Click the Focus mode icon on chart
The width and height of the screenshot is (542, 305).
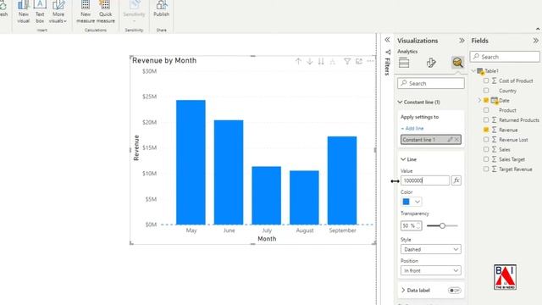click(x=359, y=61)
